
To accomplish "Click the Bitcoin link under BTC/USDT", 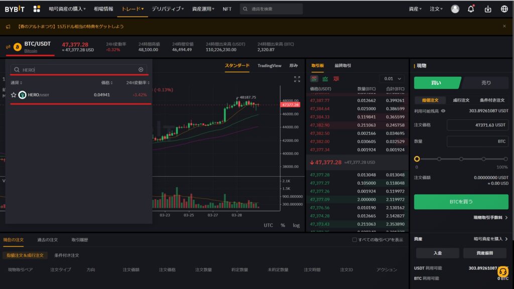I will (x=31, y=51).
